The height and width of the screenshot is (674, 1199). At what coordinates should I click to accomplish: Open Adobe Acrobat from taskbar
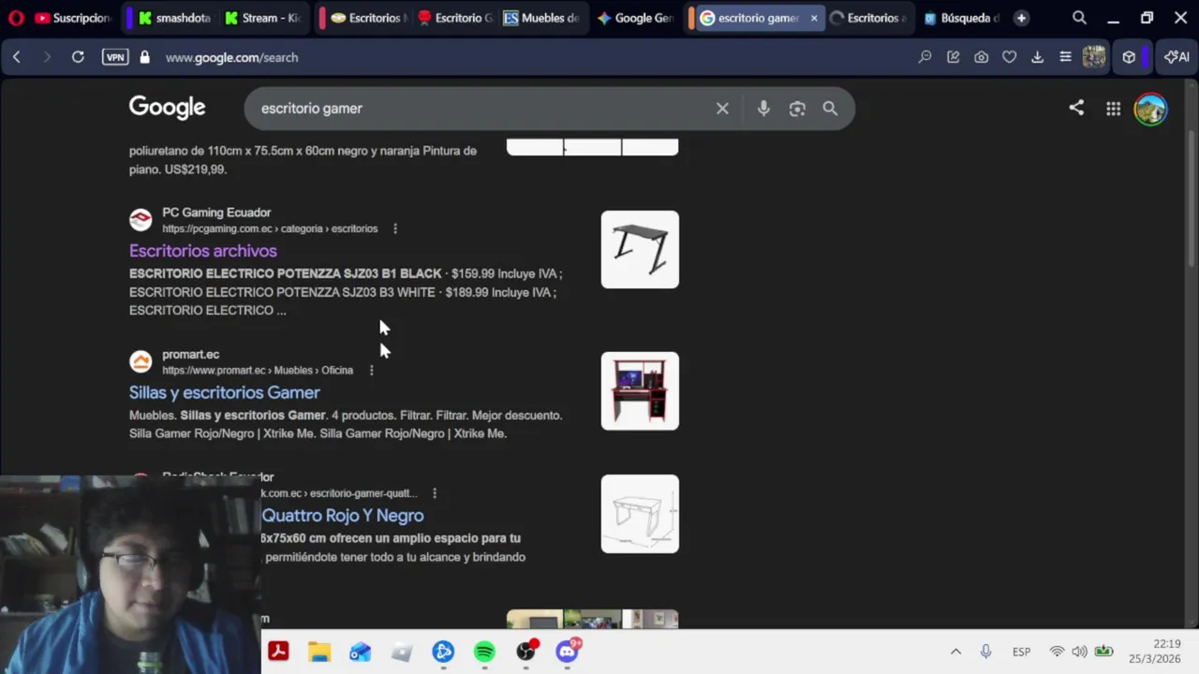pyautogui.click(x=278, y=651)
